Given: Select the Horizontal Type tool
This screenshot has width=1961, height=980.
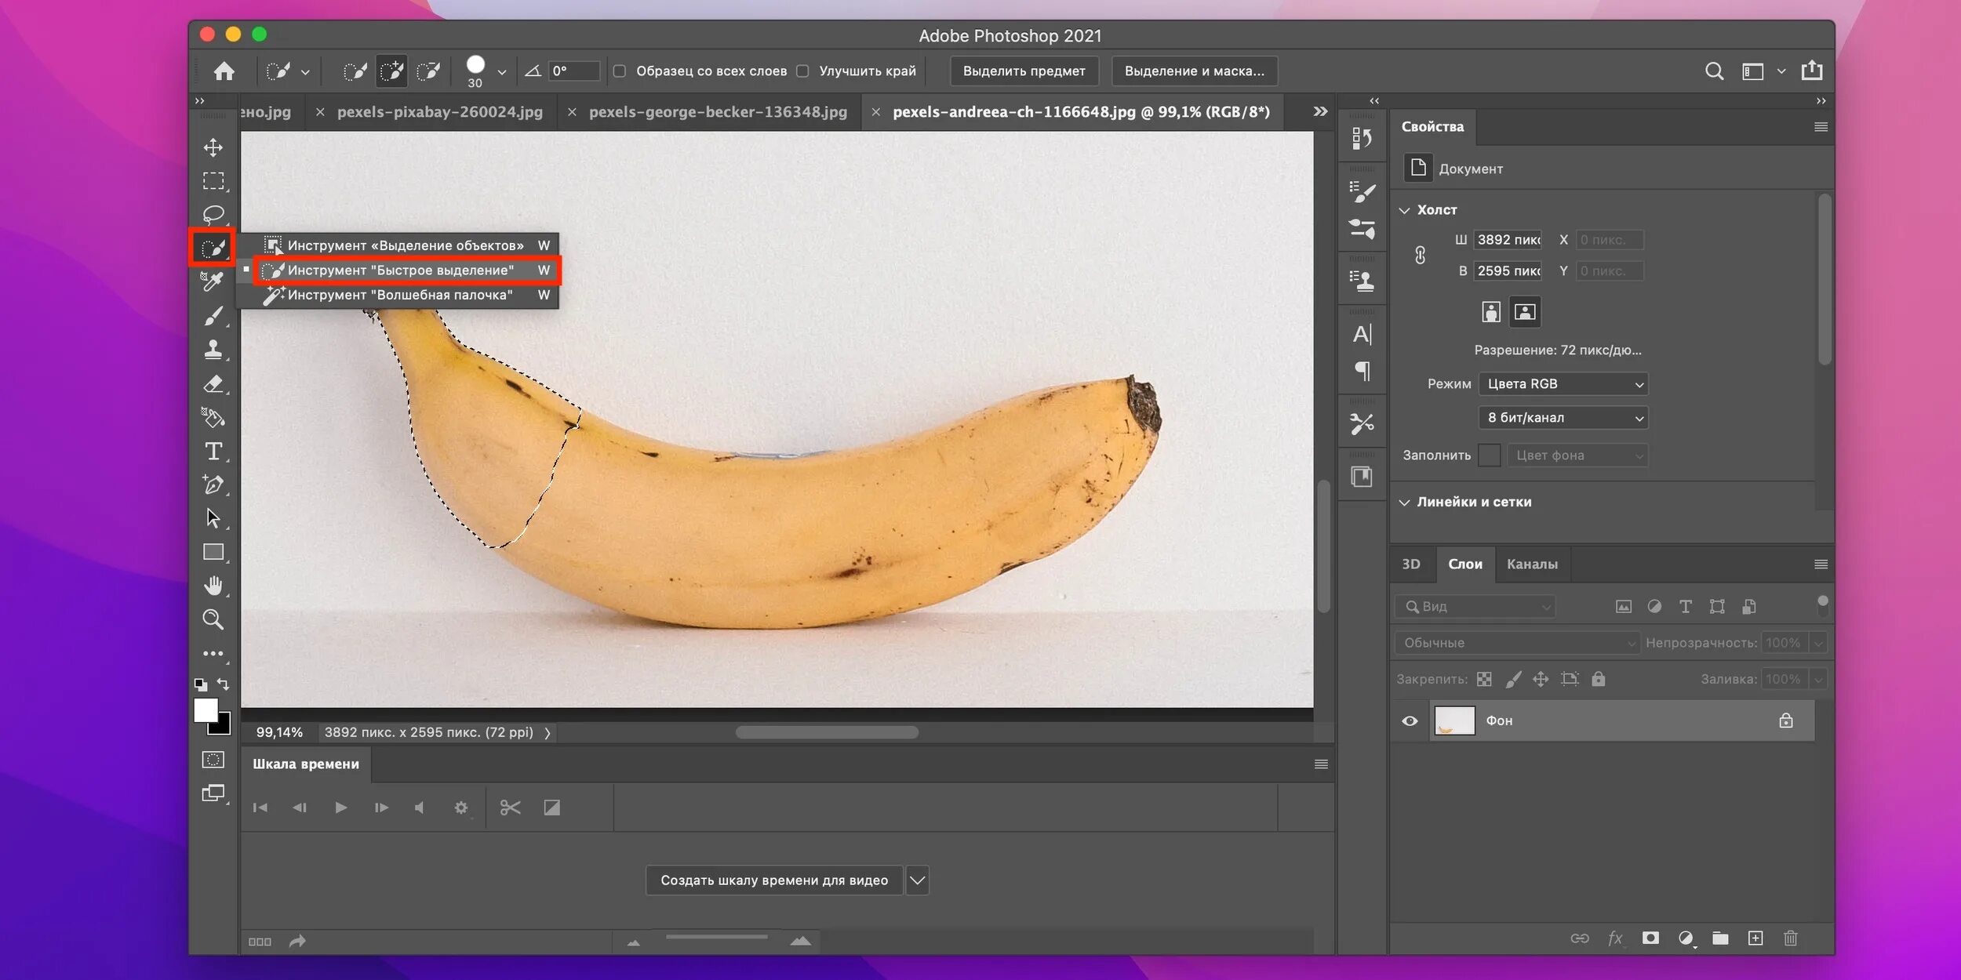Looking at the screenshot, I should [213, 452].
